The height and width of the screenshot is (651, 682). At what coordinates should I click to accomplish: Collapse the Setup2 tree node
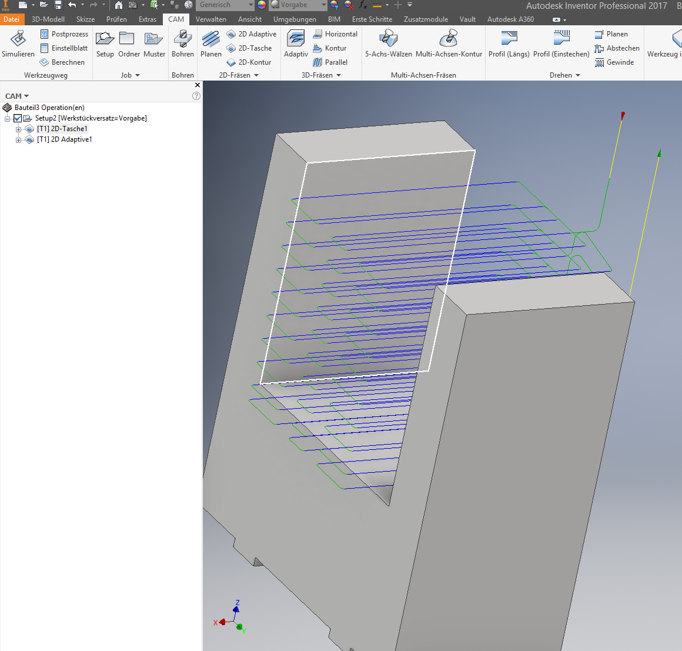click(x=8, y=118)
